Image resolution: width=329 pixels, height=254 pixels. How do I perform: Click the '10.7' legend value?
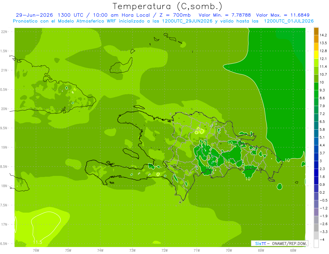pos(323,75)
